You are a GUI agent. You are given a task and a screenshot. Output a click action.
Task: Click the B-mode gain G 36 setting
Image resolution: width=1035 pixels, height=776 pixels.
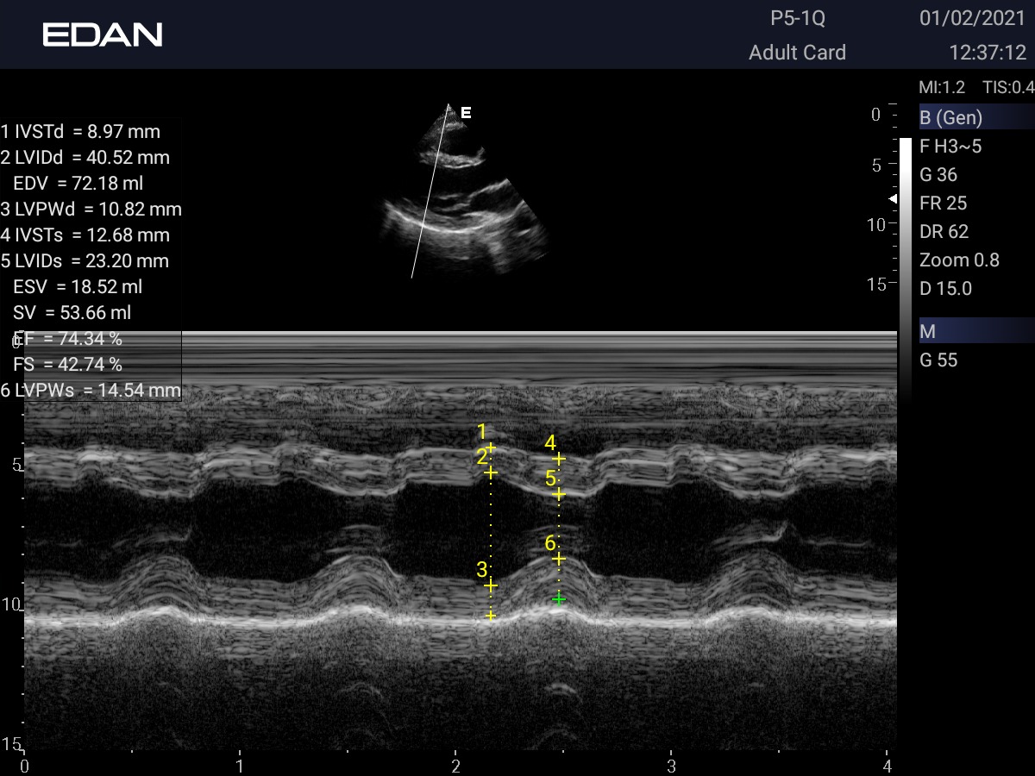coord(938,175)
